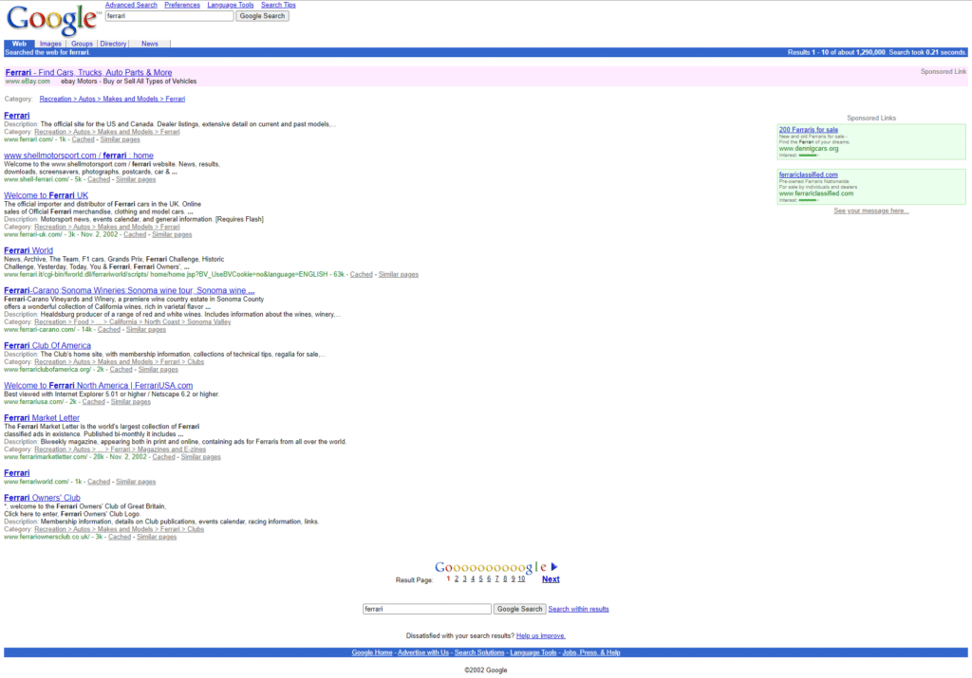Click the blue Next page arrow
The image size is (972, 678).
pos(555,566)
